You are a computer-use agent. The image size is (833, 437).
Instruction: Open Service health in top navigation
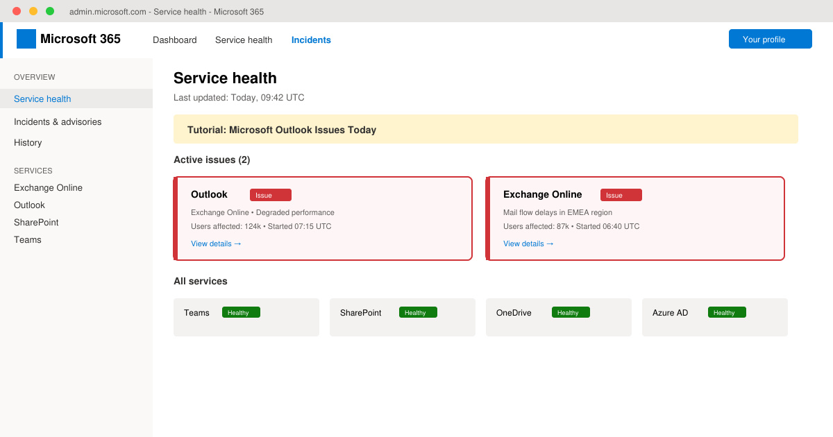244,40
